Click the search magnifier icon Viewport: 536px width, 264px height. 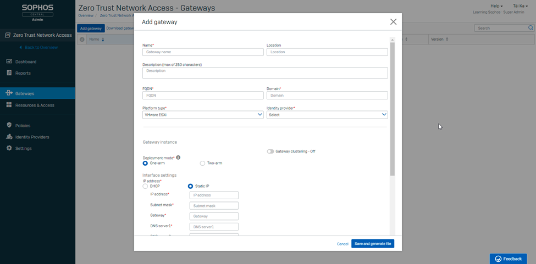click(x=531, y=28)
